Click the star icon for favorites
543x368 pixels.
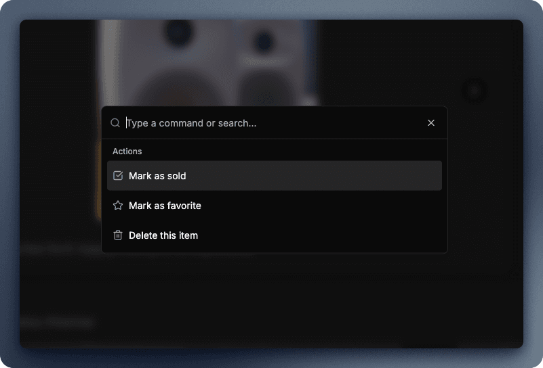(x=118, y=206)
